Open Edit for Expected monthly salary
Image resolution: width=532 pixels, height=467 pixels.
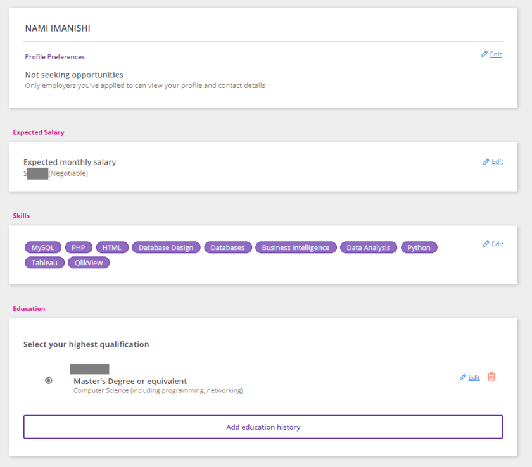coord(497,162)
